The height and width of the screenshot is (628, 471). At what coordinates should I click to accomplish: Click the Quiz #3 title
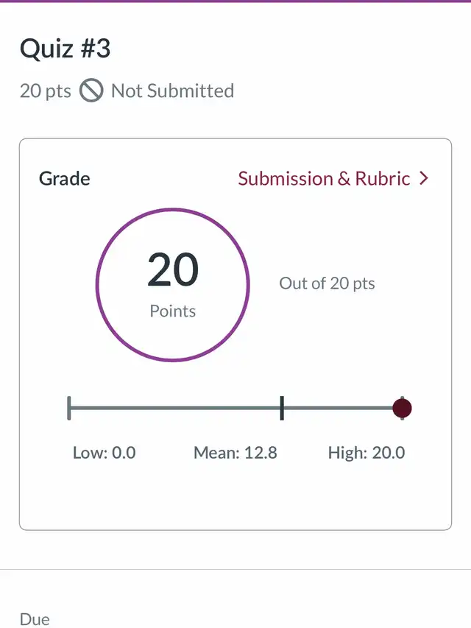[x=65, y=49]
